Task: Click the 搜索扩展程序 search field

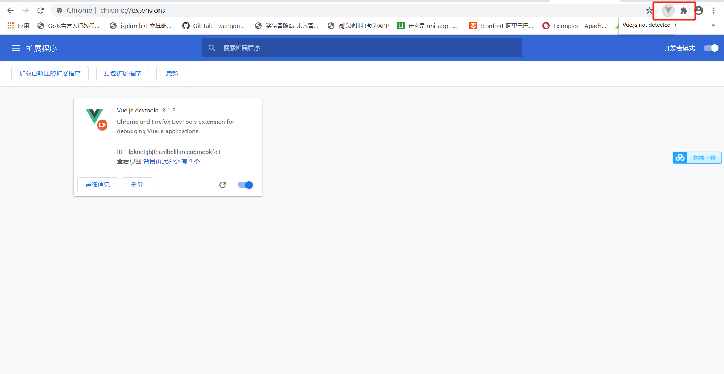Action: click(362, 48)
